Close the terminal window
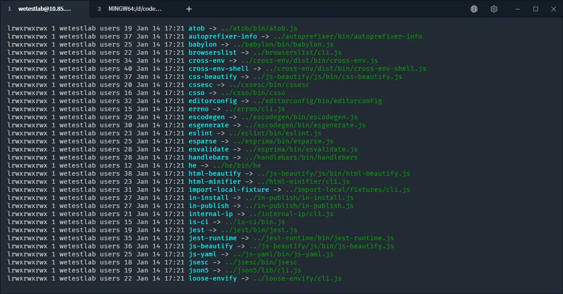Screen dimensions: 563x294 [x=554, y=9]
